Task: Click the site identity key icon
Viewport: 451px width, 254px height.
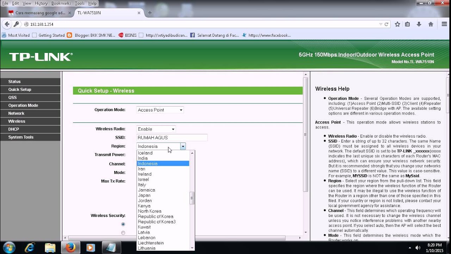Action: (x=16, y=24)
